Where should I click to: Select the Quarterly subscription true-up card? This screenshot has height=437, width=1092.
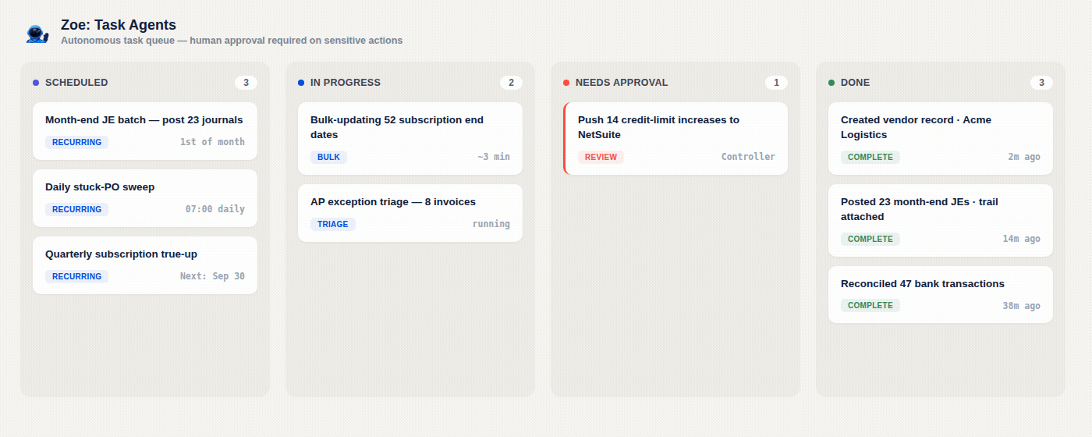pyautogui.click(x=145, y=265)
